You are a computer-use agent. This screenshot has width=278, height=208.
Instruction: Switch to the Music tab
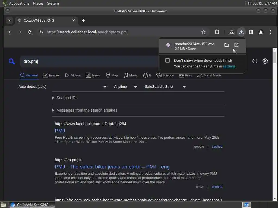coord(131,75)
